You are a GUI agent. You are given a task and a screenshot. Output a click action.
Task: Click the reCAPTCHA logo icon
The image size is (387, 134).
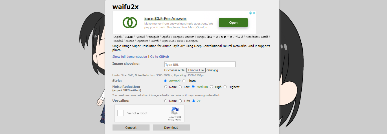[x=175, y=111]
